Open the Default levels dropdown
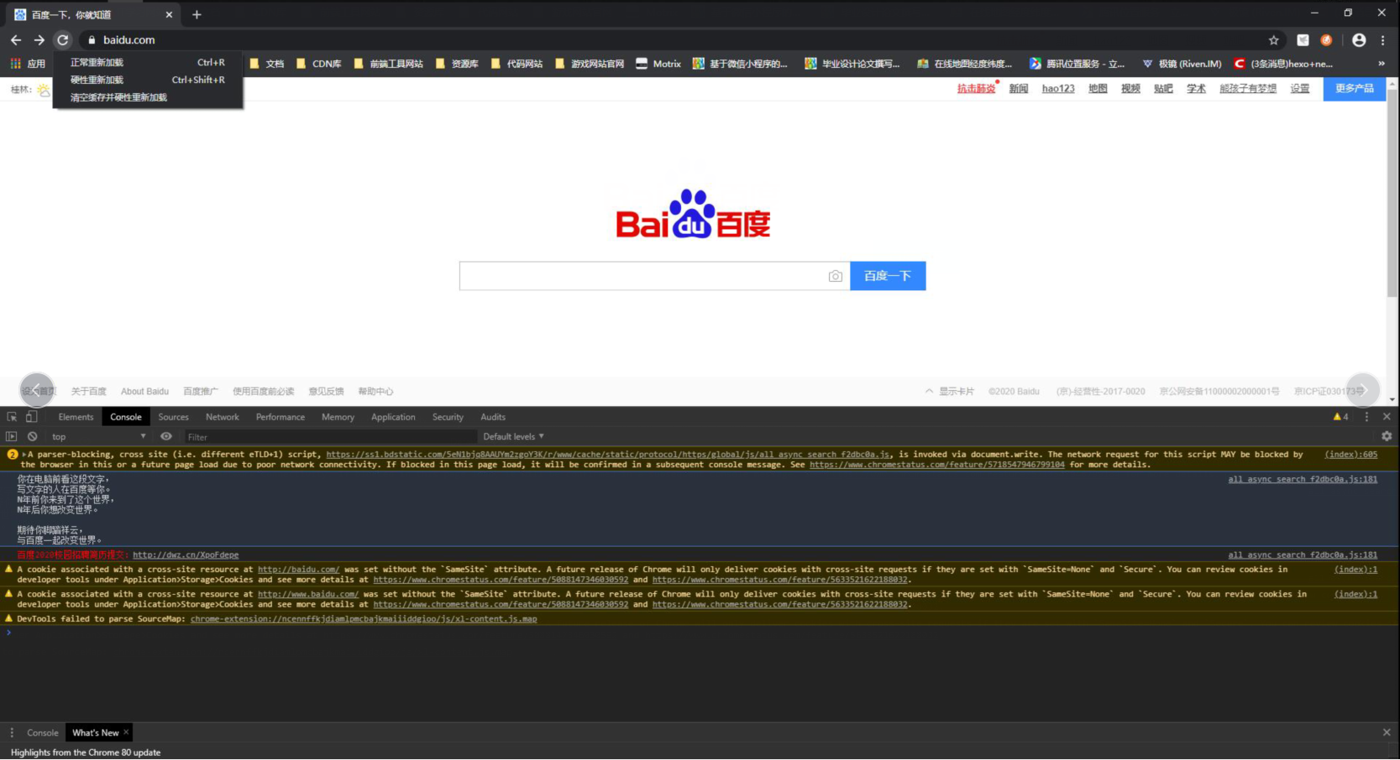The height and width of the screenshot is (760, 1400). [x=514, y=436]
